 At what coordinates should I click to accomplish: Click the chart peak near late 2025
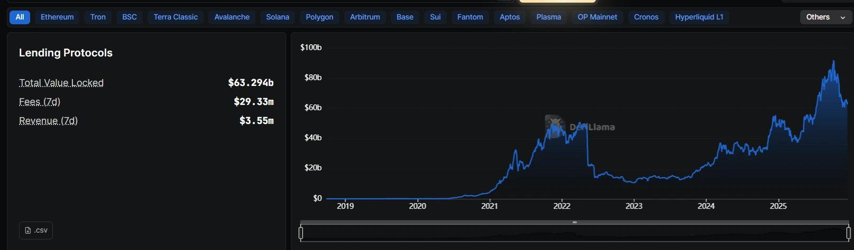click(833, 61)
